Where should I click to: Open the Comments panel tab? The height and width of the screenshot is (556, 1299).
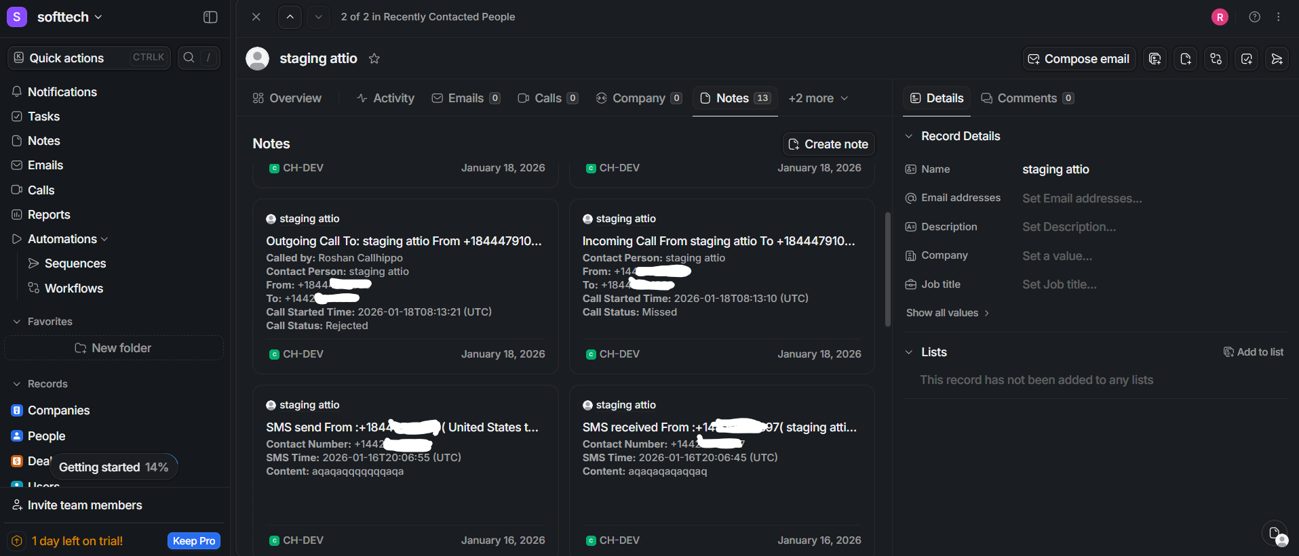coord(1027,98)
